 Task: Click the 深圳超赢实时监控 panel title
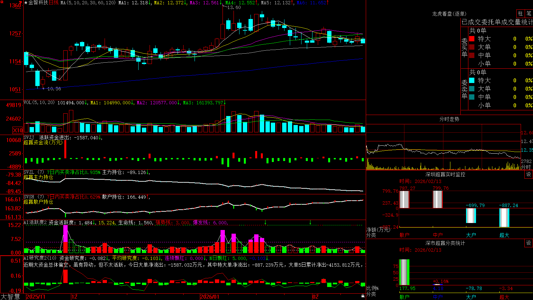(445, 174)
